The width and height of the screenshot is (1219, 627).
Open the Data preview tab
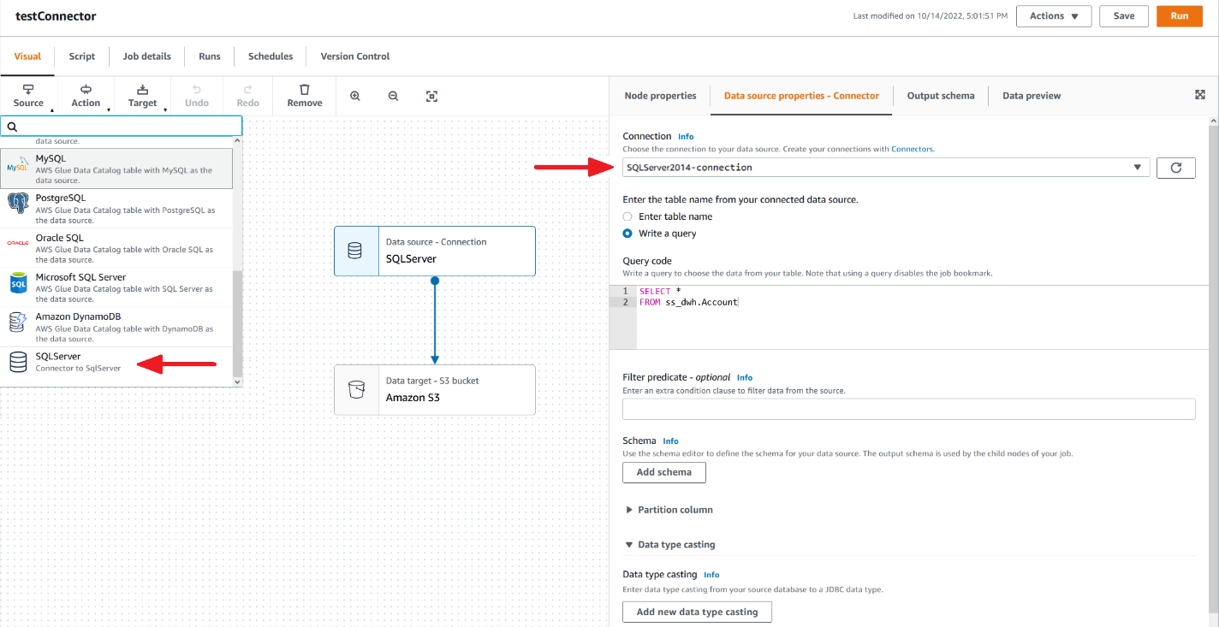(1032, 96)
